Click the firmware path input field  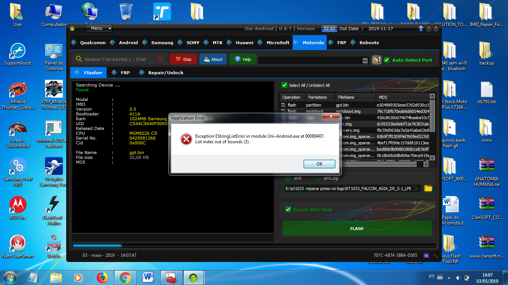click(353, 189)
